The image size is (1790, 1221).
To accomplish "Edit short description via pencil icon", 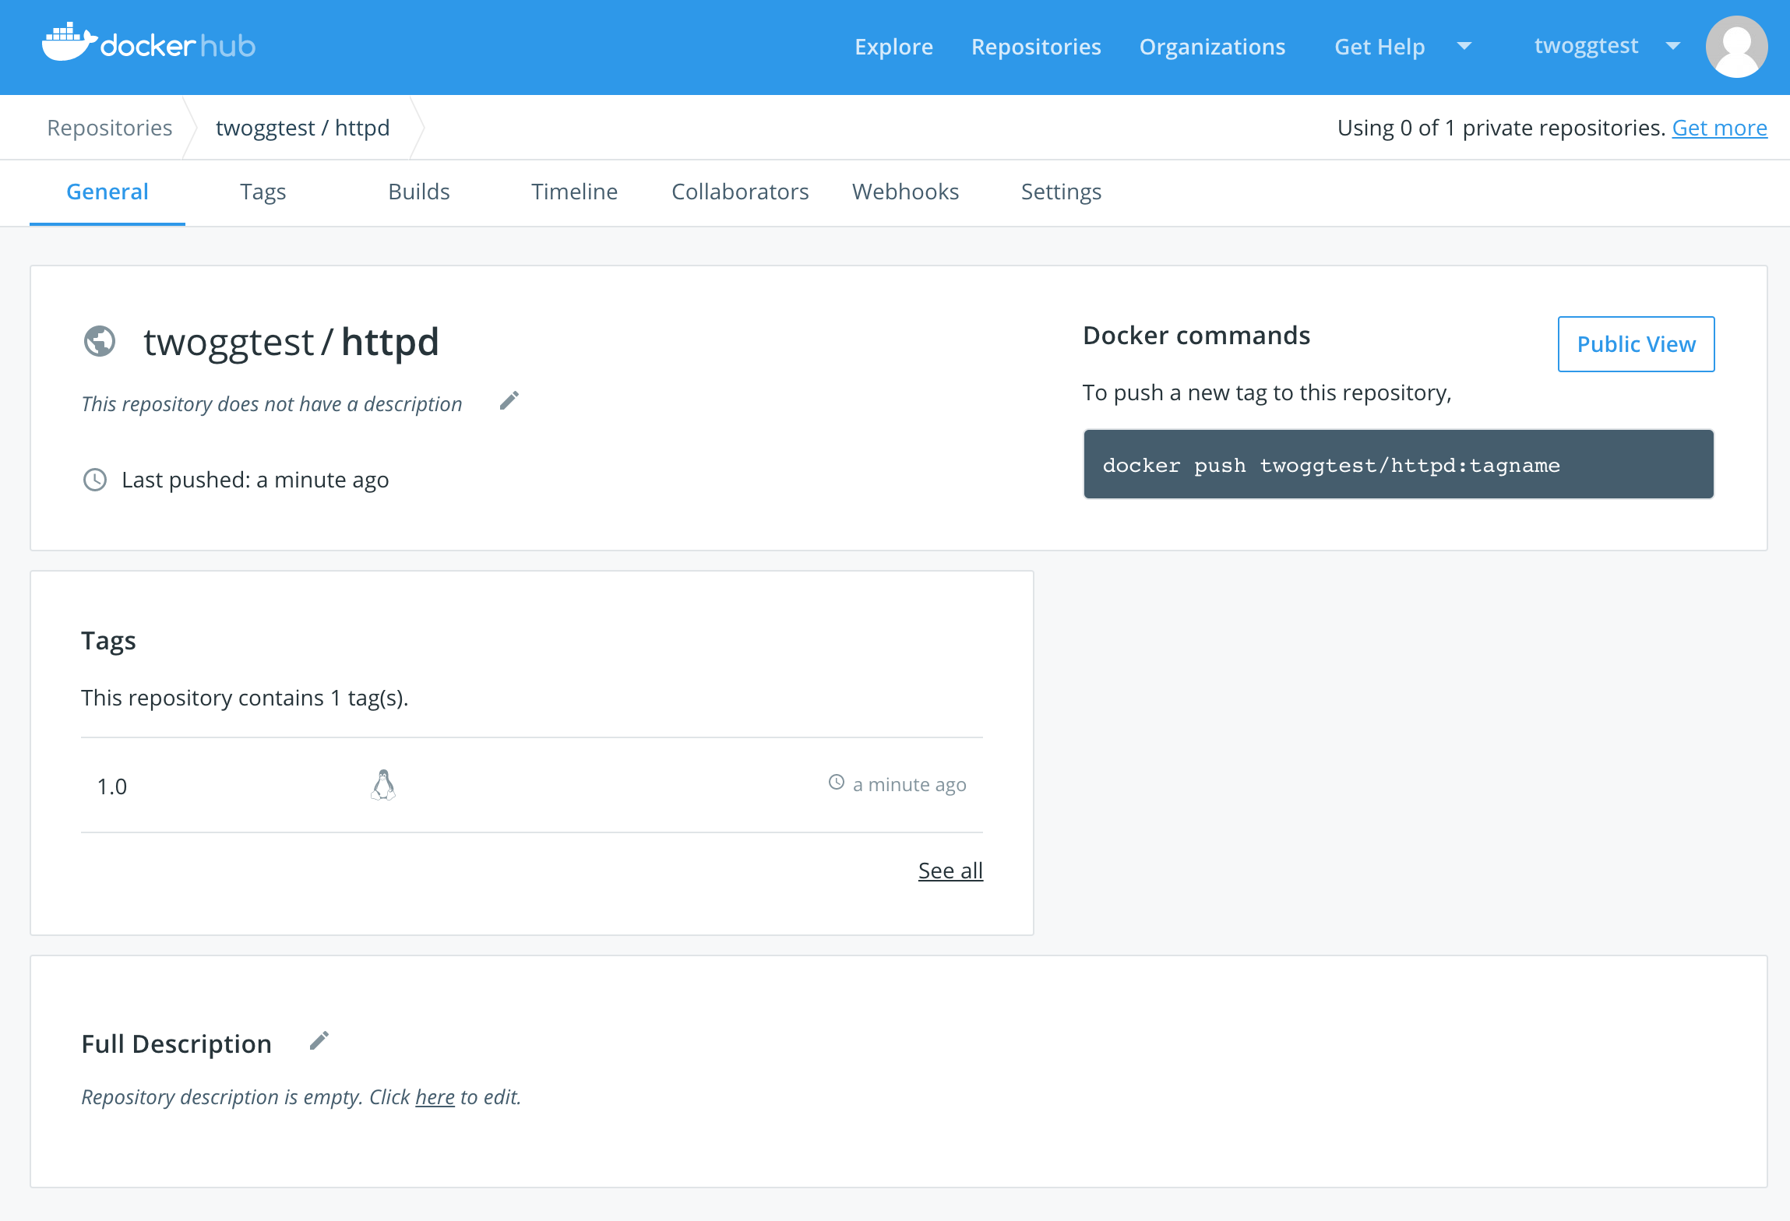I will [x=509, y=401].
